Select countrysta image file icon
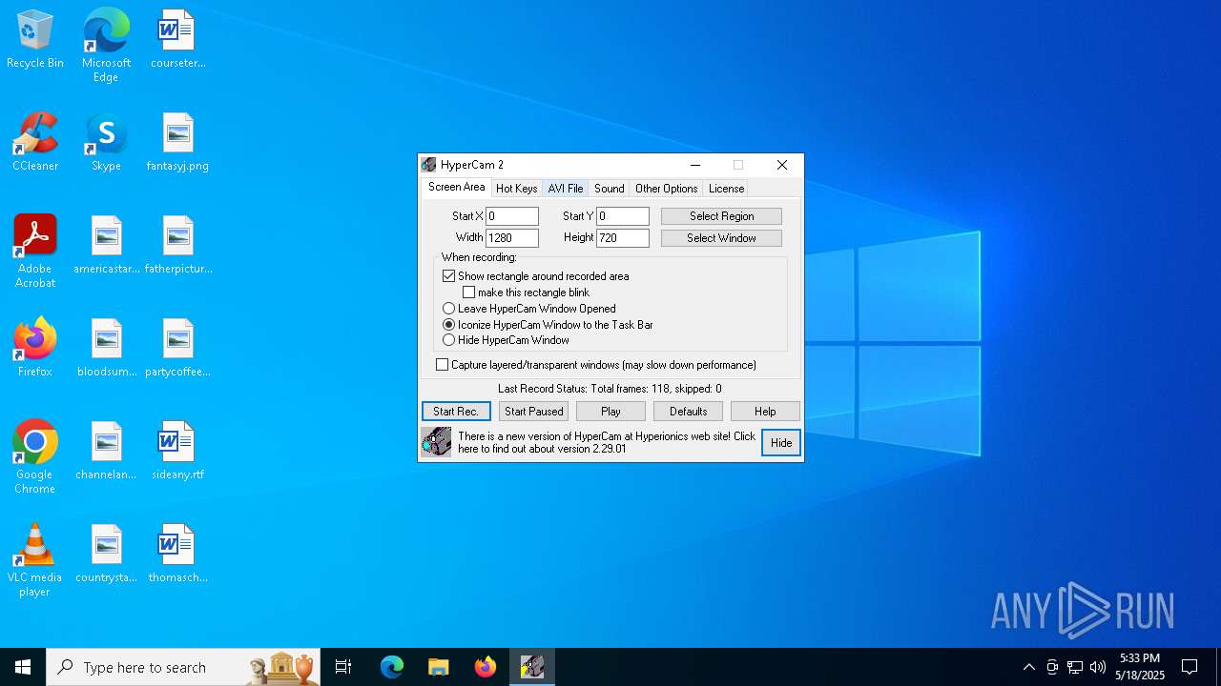The height and width of the screenshot is (686, 1221). click(x=106, y=555)
